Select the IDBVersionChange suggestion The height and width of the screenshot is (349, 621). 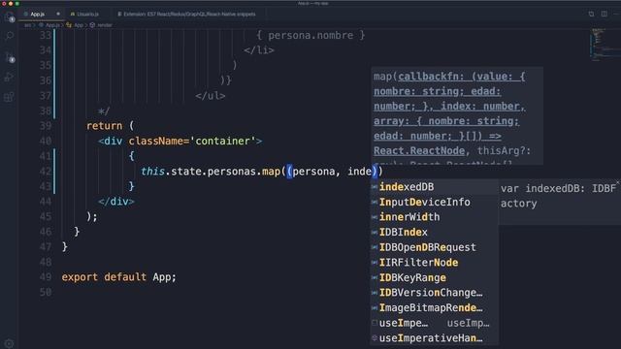click(434, 293)
